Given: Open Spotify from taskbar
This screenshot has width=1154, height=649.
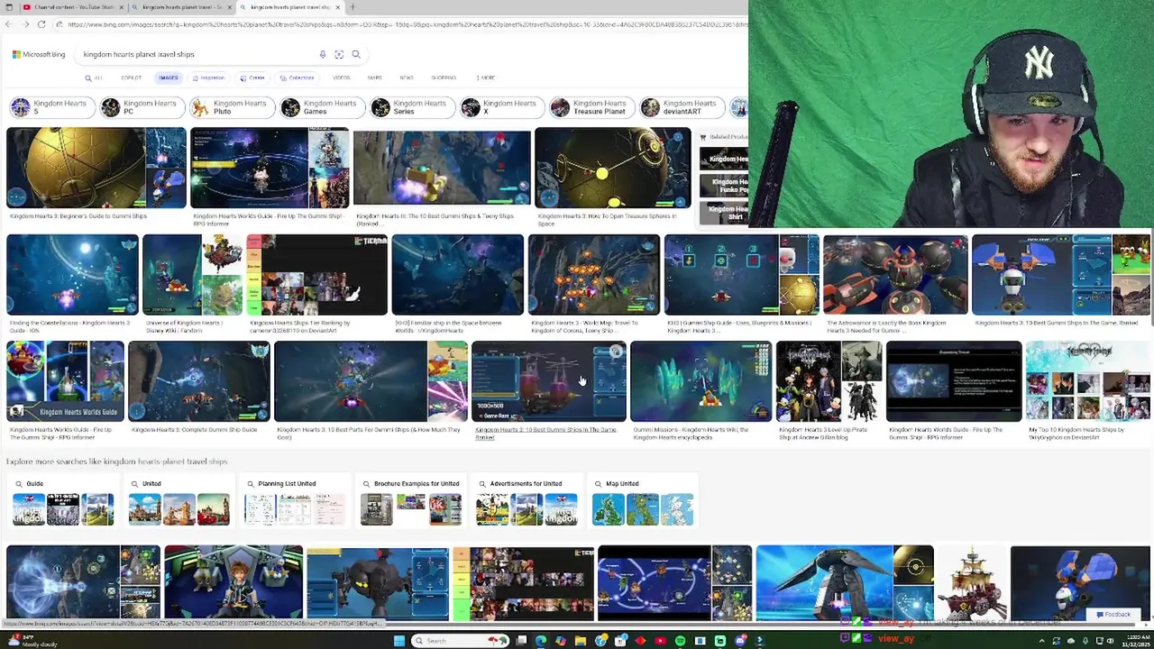Looking at the screenshot, I should click(x=680, y=641).
